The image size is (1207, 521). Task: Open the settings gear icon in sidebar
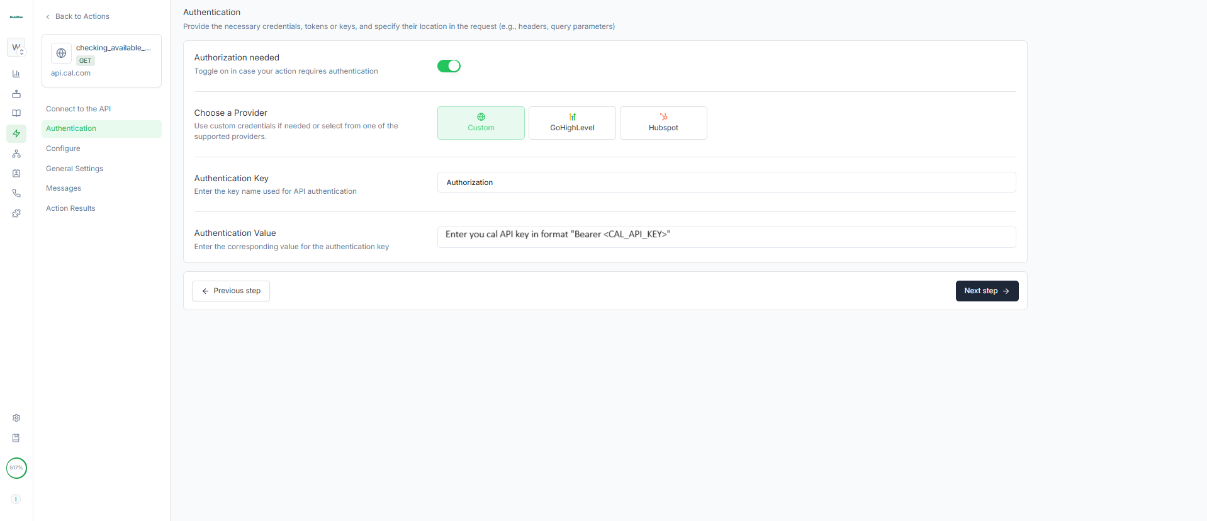coord(16,418)
